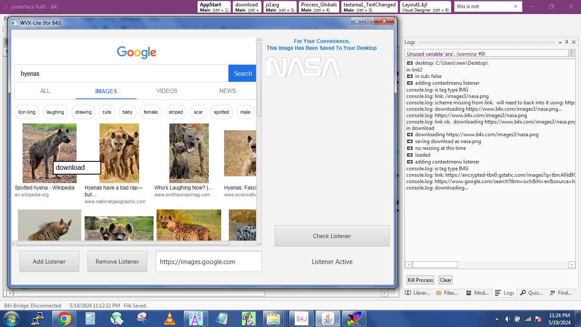The width and height of the screenshot is (581, 327).
Task: Show hidden system tray icons
Action: (x=497, y=319)
